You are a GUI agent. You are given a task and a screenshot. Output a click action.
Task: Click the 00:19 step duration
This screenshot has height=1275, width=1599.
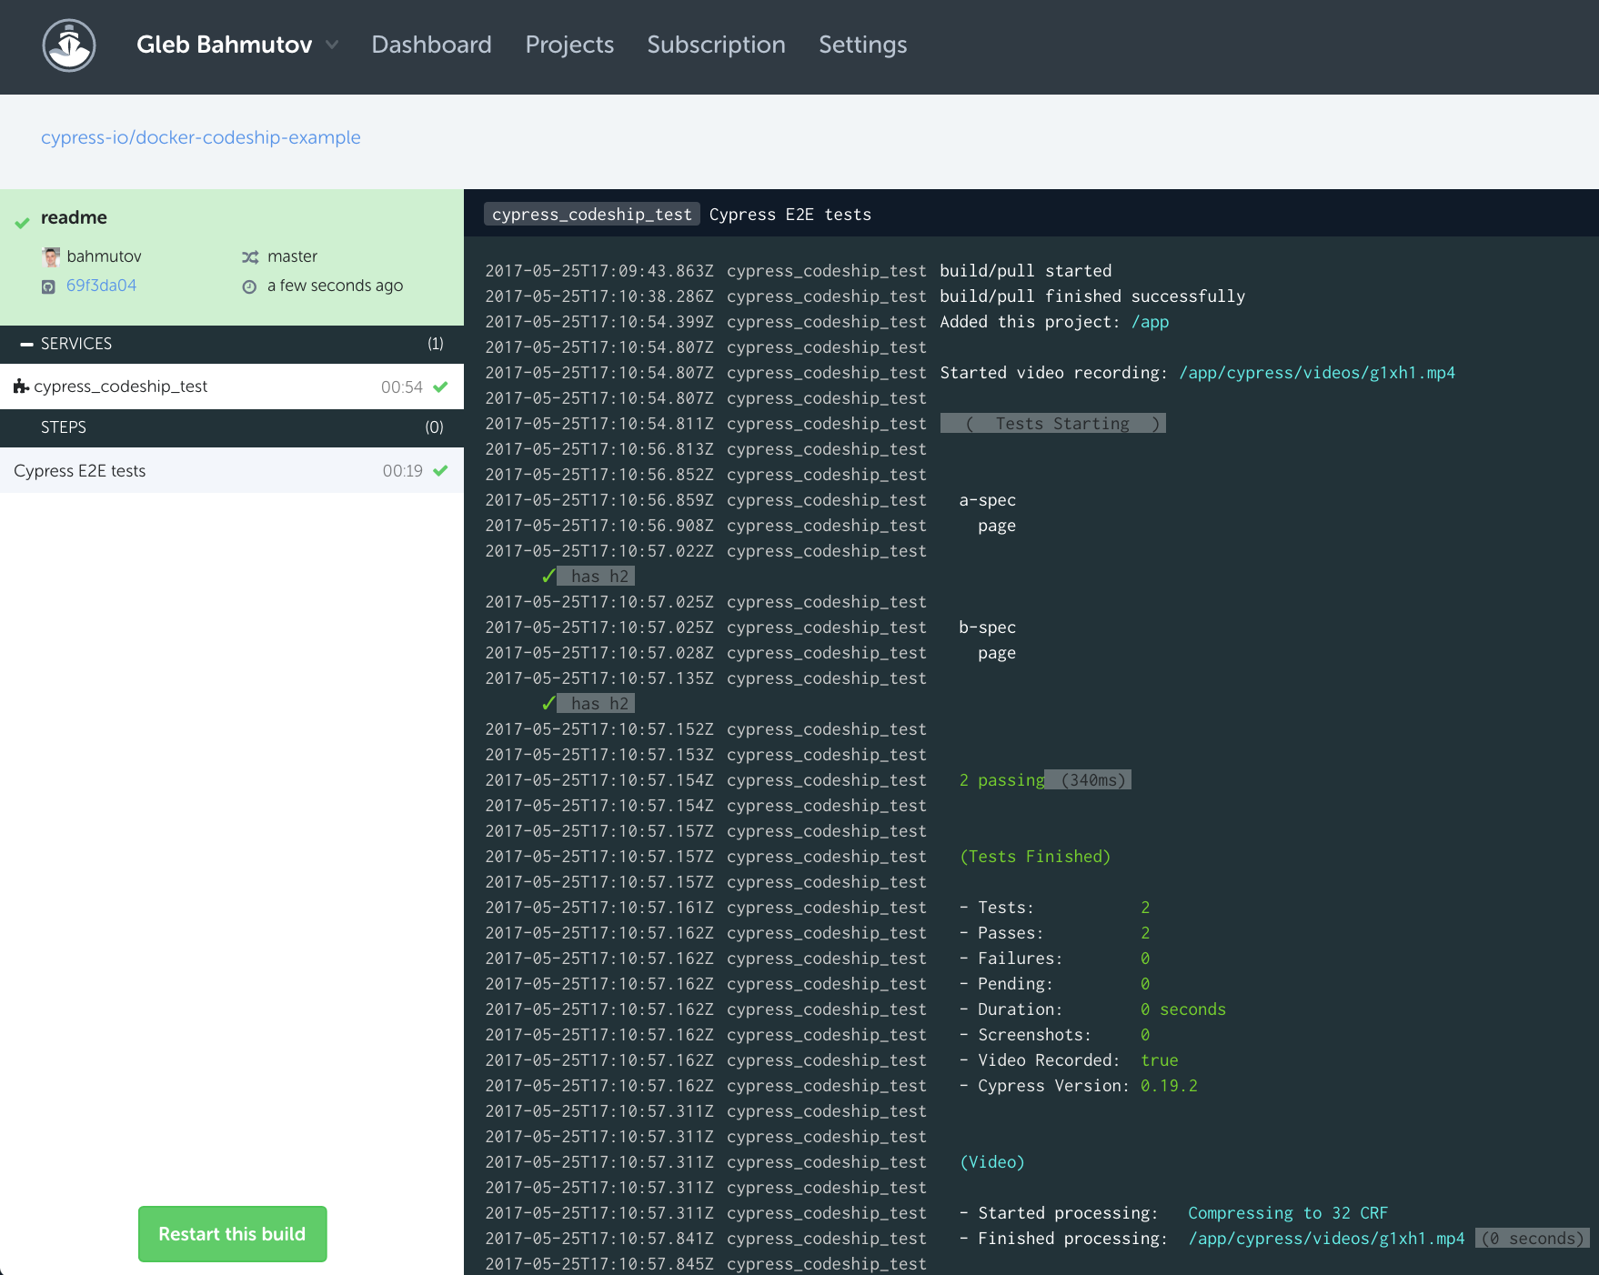click(402, 470)
